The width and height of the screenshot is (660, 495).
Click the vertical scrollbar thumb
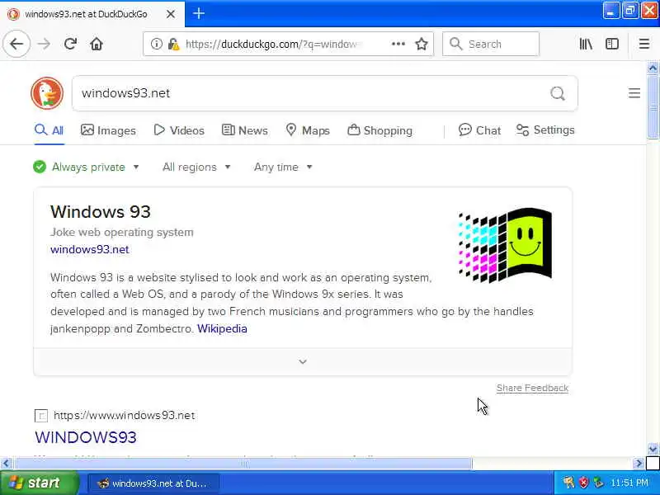pyautogui.click(x=653, y=106)
